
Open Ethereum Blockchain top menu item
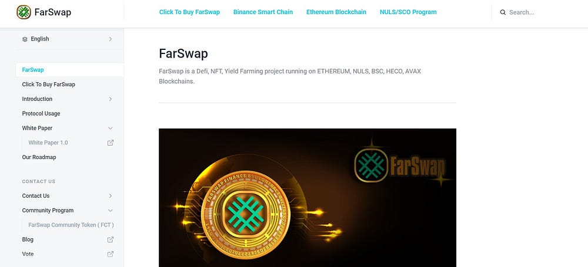pyautogui.click(x=336, y=12)
